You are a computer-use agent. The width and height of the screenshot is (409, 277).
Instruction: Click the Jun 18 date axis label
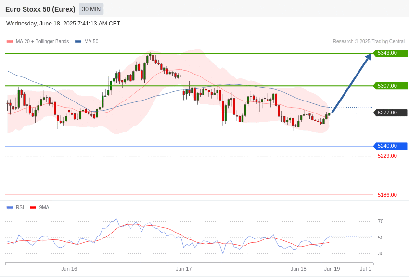(298, 269)
